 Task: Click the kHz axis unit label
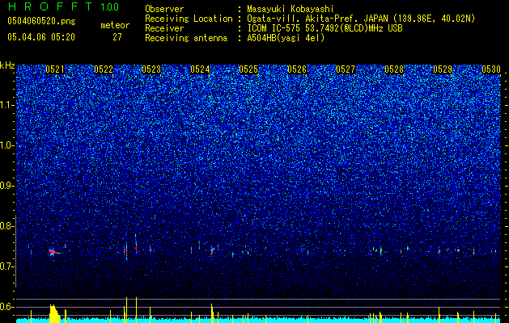(x=7, y=65)
